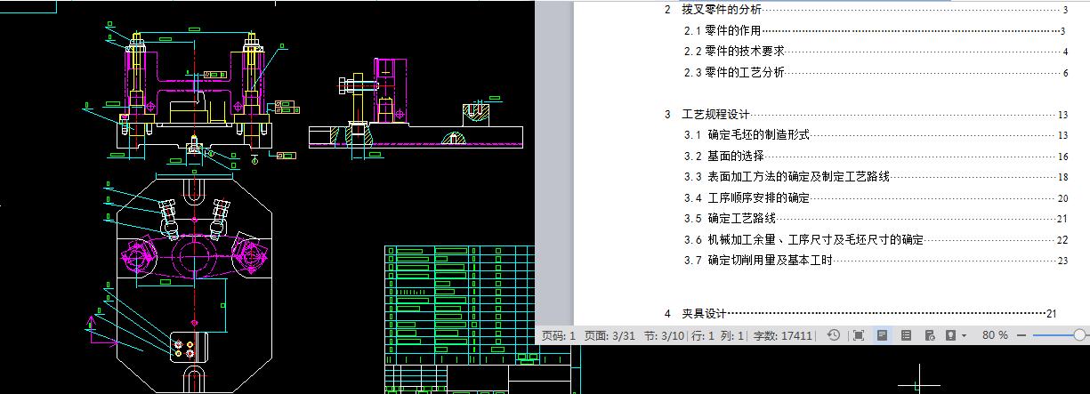Open TOC entry 3.6 机械加工余量、工序尺寸及毛坯尺寸的确定

click(876, 240)
